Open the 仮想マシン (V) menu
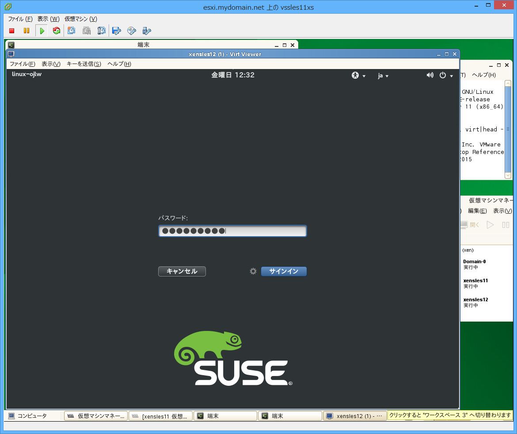The width and height of the screenshot is (517, 434). [x=81, y=19]
